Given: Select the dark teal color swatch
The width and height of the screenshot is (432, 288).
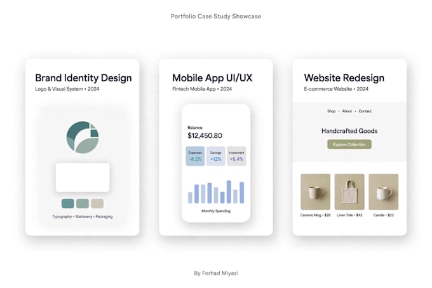Looking at the screenshot, I should (68, 203).
